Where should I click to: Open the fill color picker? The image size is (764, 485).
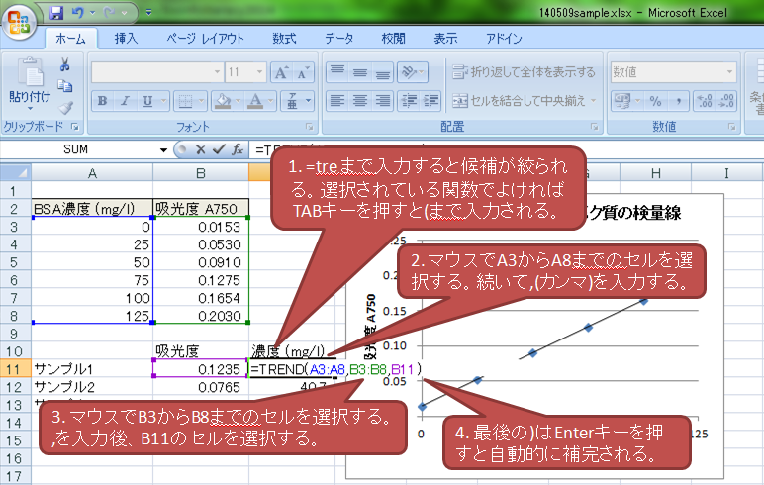pyautogui.click(x=235, y=101)
